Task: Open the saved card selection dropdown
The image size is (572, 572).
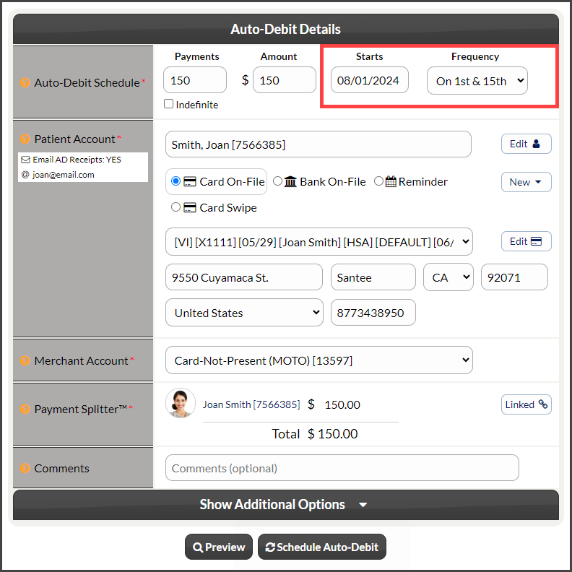Action: coord(318,242)
